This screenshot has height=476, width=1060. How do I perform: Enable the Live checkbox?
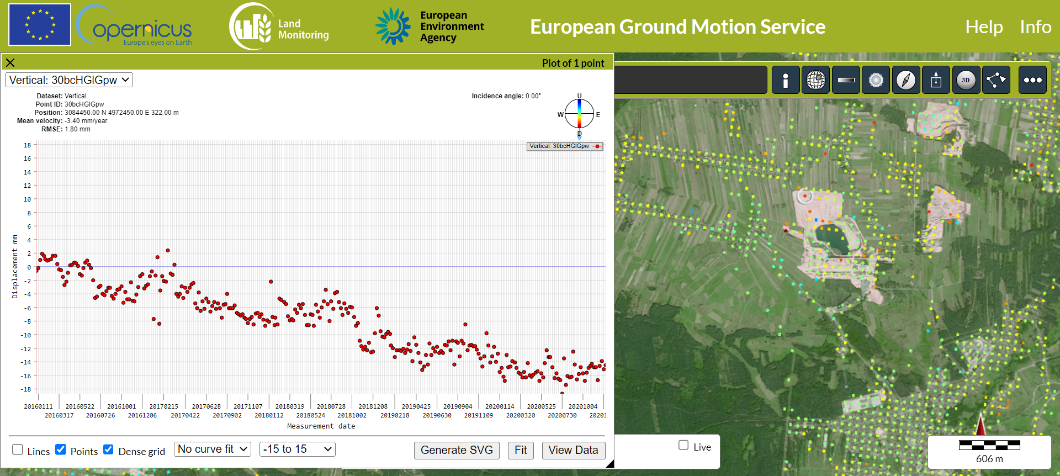pyautogui.click(x=683, y=445)
